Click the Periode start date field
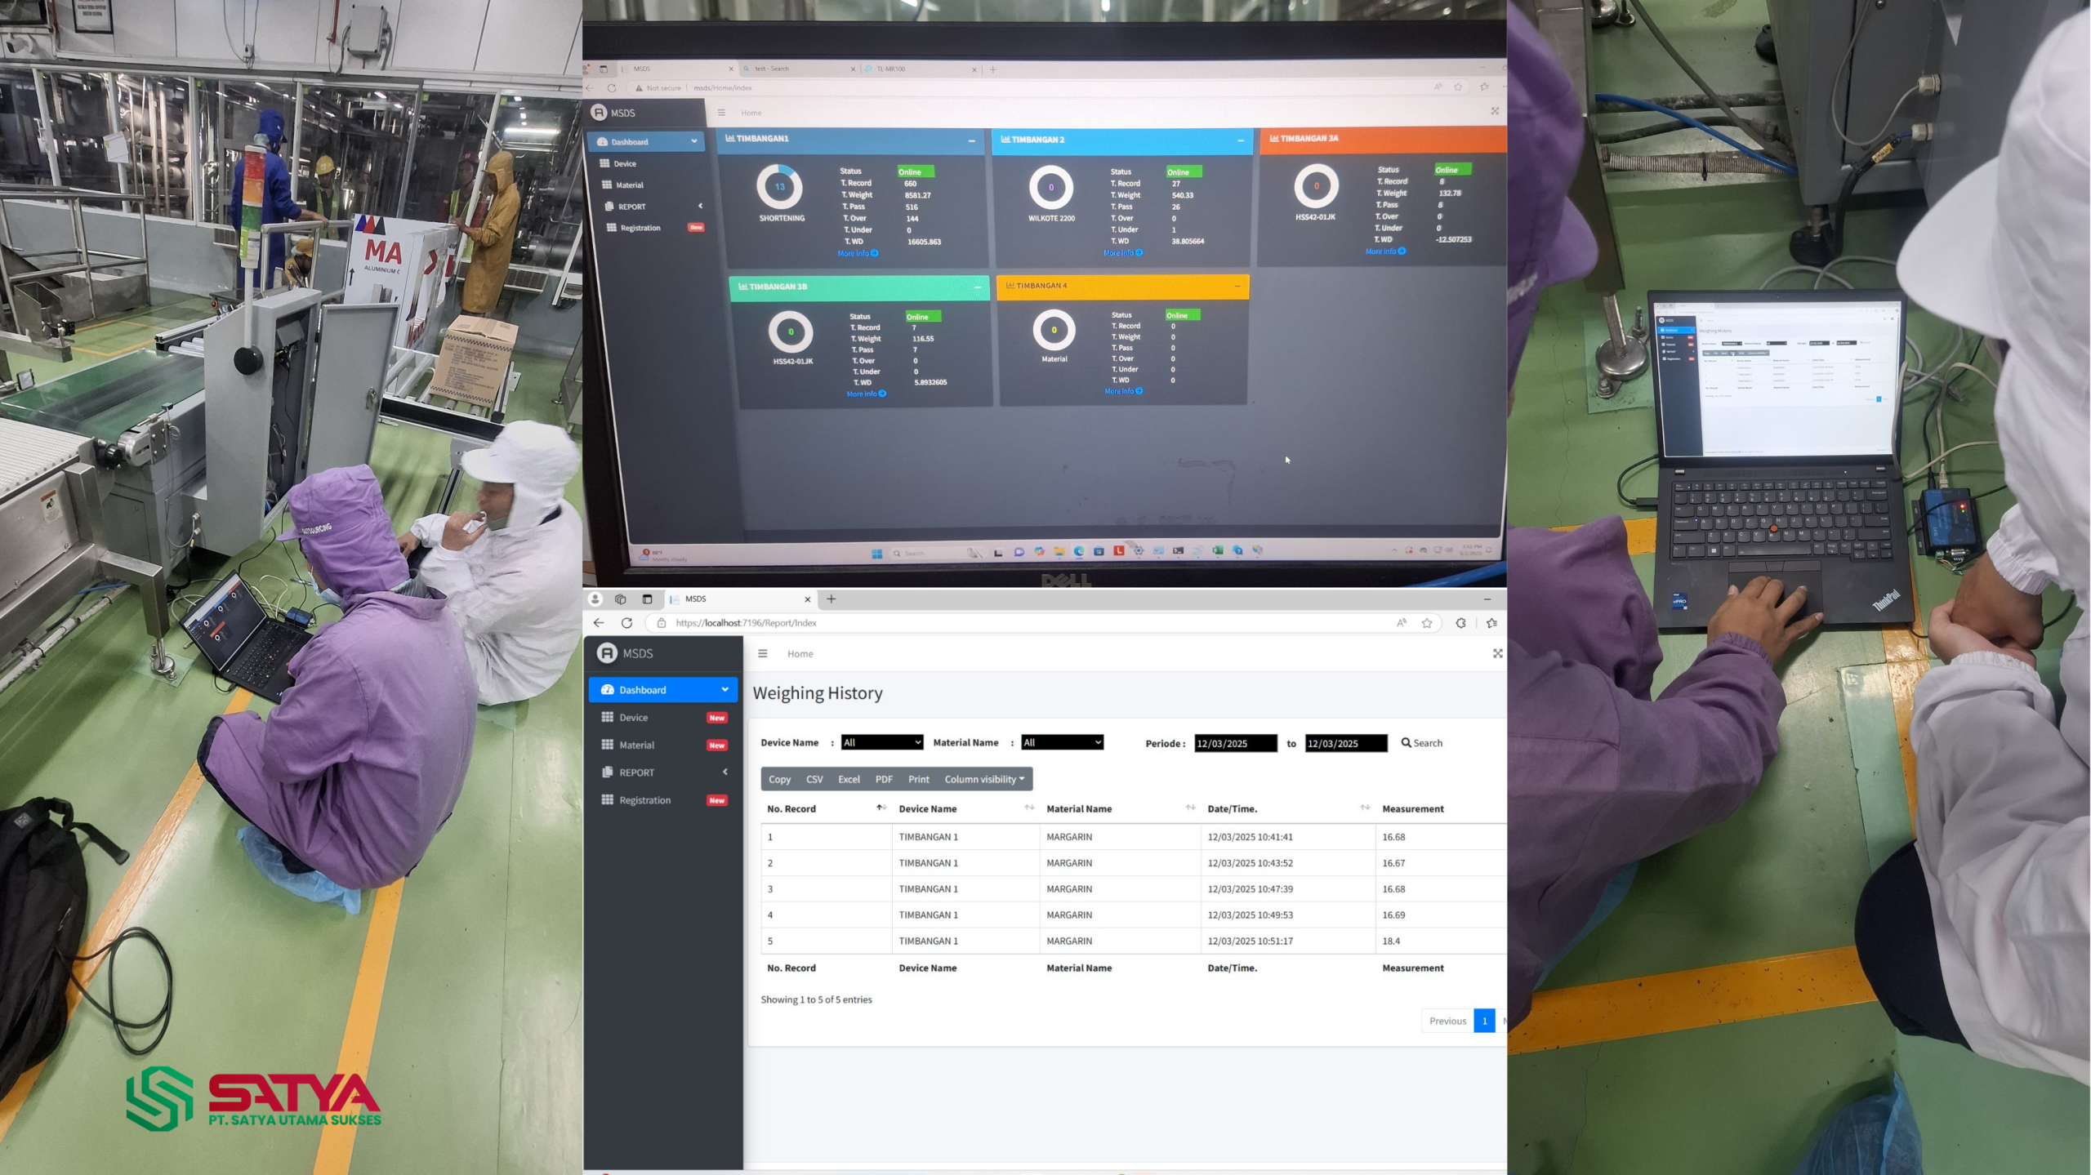Screen dimensions: 2091x1175 tap(1235, 743)
